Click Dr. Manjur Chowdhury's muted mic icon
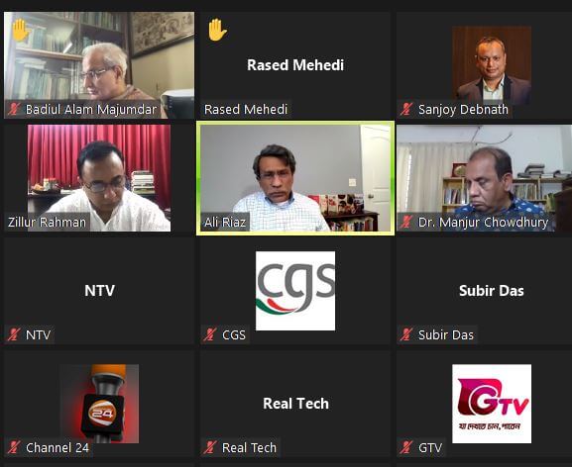Image resolution: width=572 pixels, height=467 pixels. [406, 222]
